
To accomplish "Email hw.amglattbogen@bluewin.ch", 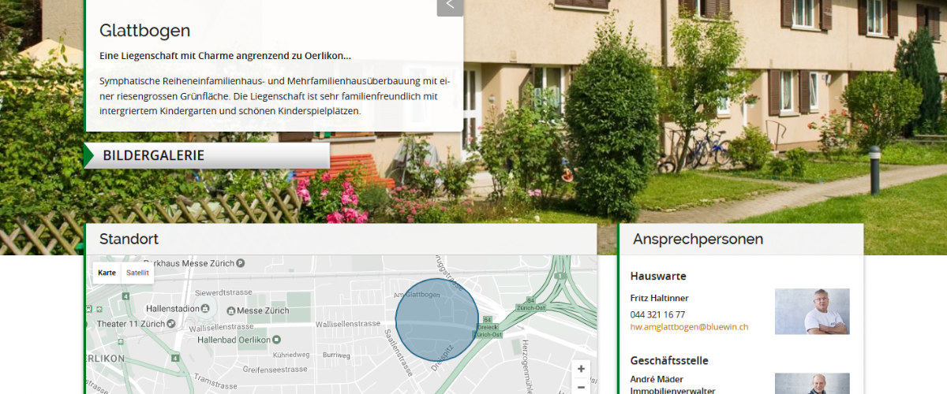I will (x=689, y=326).
